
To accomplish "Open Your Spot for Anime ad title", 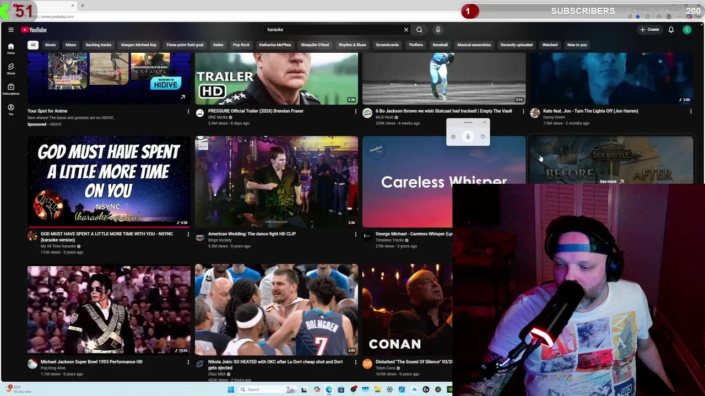I will [47, 111].
